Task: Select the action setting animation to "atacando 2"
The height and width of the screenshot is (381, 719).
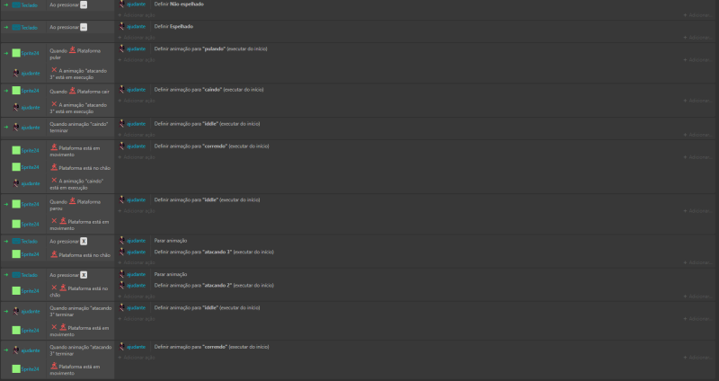Action: tap(214, 285)
